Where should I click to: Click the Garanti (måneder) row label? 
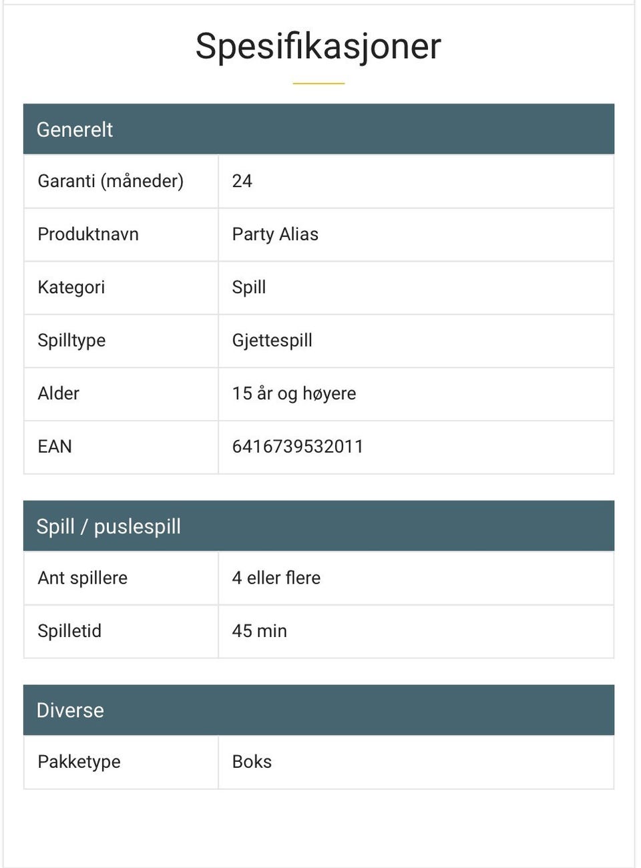point(110,181)
